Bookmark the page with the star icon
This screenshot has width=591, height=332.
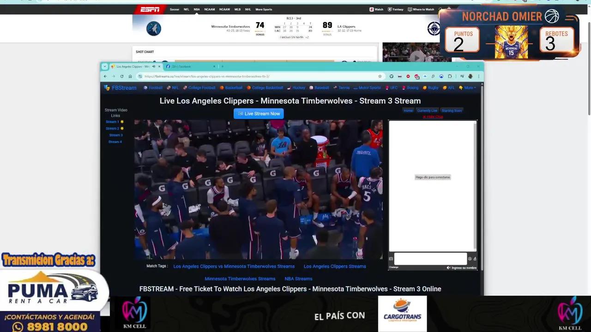pyautogui.click(x=380, y=76)
